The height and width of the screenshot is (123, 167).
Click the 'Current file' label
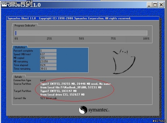point(20,98)
